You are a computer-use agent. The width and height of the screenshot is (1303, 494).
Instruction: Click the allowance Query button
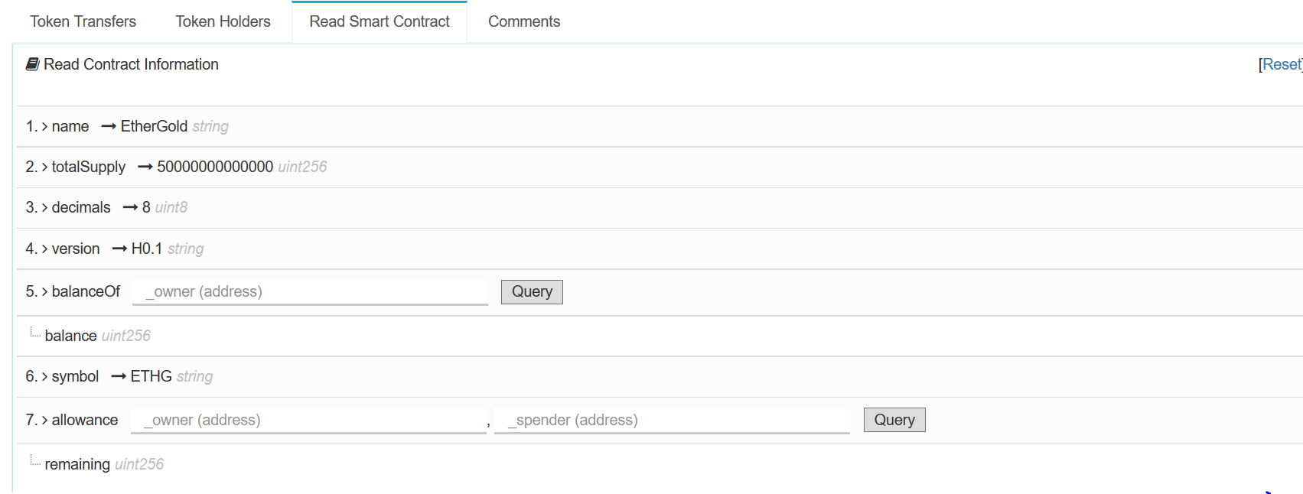click(894, 420)
